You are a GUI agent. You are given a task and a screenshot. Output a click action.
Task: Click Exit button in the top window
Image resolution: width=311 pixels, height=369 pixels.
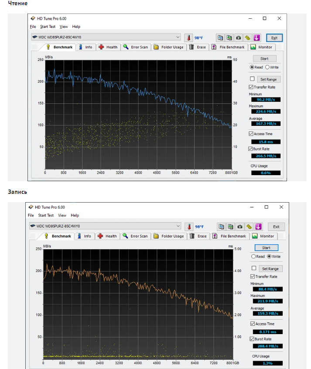[274, 37]
